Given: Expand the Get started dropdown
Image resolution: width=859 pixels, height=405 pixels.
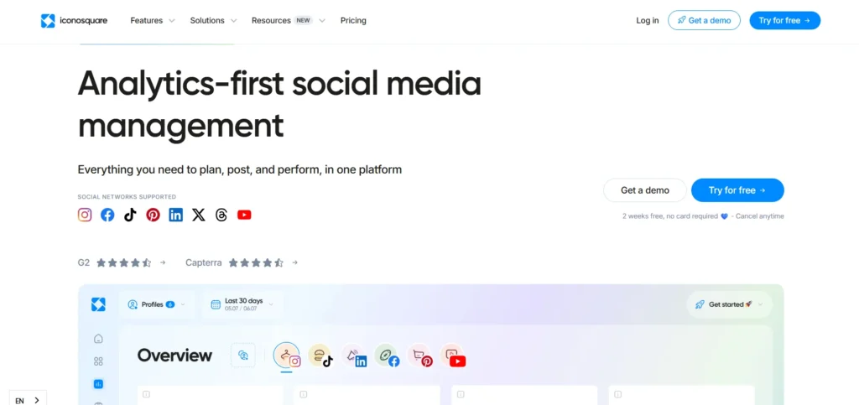Looking at the screenshot, I should click(729, 304).
